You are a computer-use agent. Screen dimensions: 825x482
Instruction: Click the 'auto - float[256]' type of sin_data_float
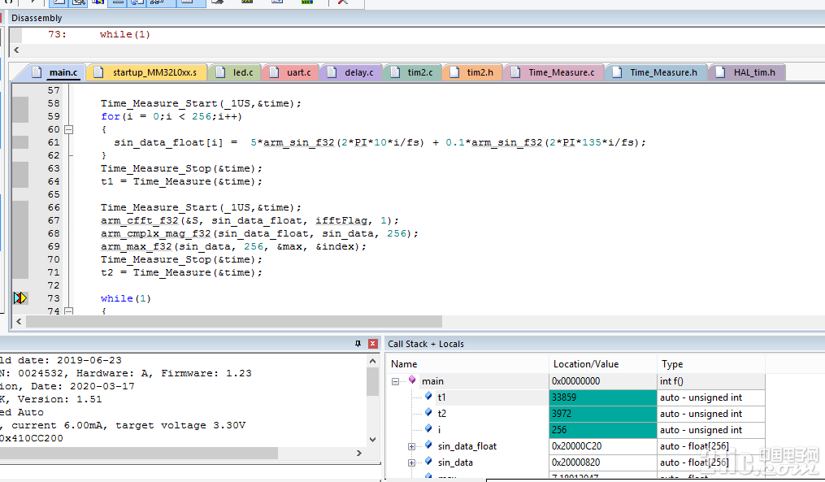click(694, 446)
